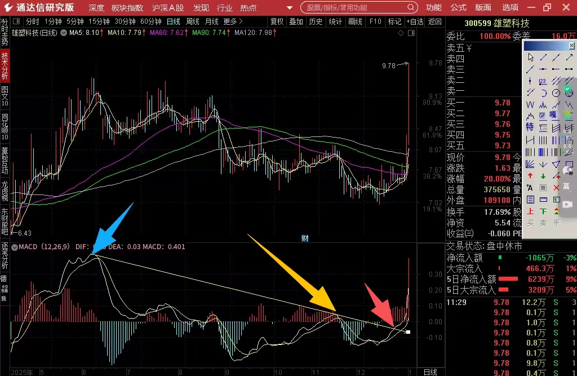The image size is (577, 376).
Task: Open the MA indicator dropdown beside 雄塑科技(日线)
Action: pos(64,33)
